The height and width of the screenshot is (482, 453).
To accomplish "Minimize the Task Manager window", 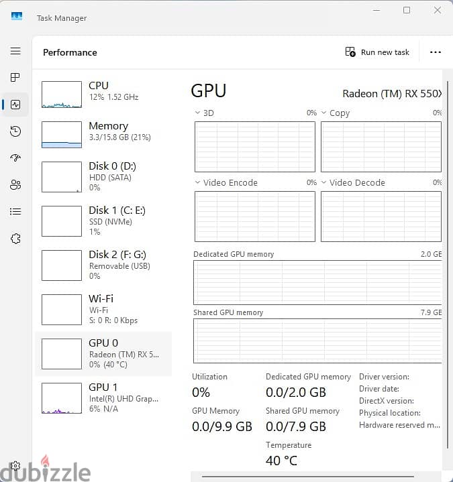I will tap(376, 10).
